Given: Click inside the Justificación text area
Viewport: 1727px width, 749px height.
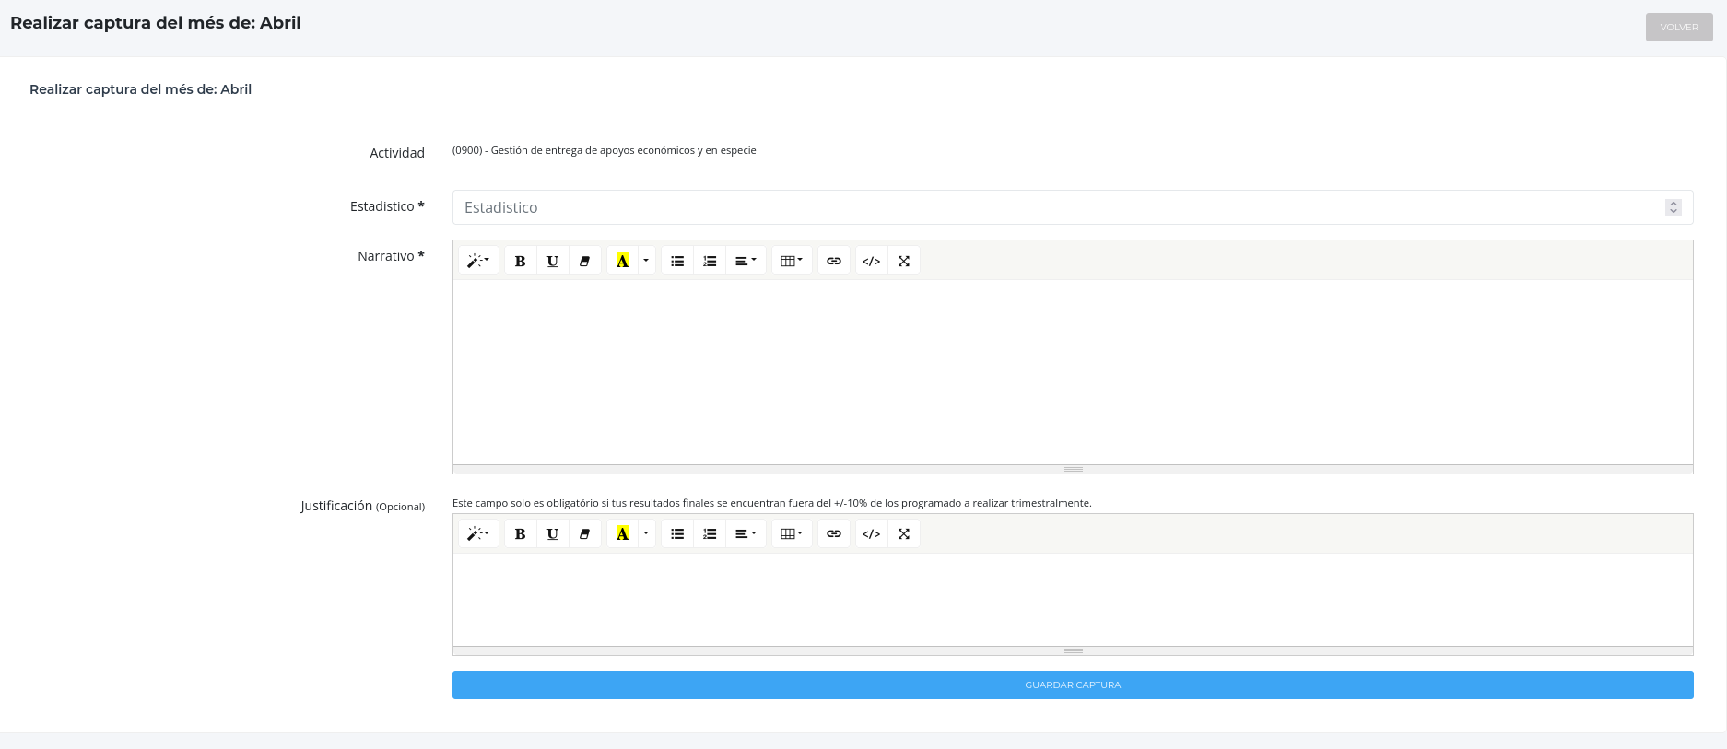Looking at the screenshot, I should pyautogui.click(x=1073, y=600).
